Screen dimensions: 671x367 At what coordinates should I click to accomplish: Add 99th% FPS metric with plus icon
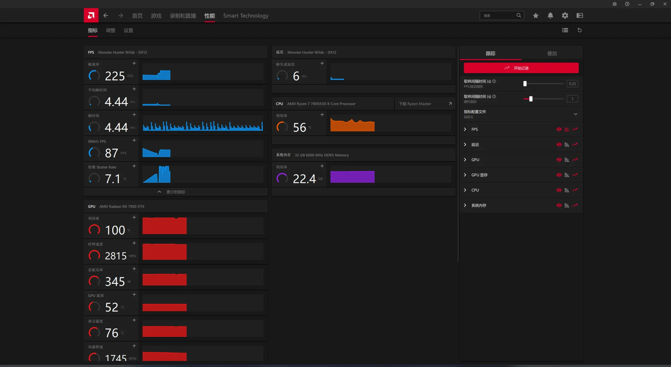click(x=134, y=140)
